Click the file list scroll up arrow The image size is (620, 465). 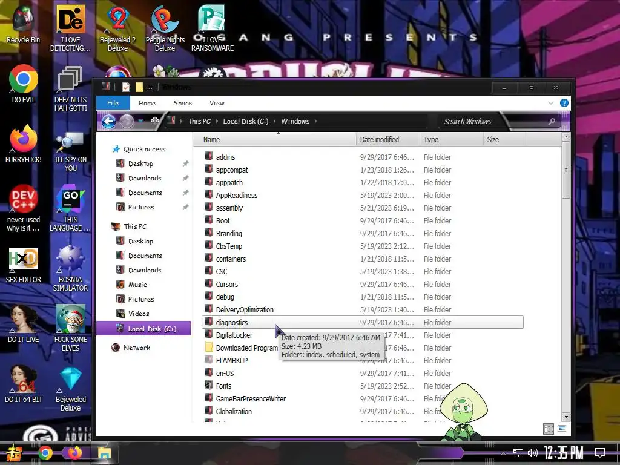click(x=566, y=137)
